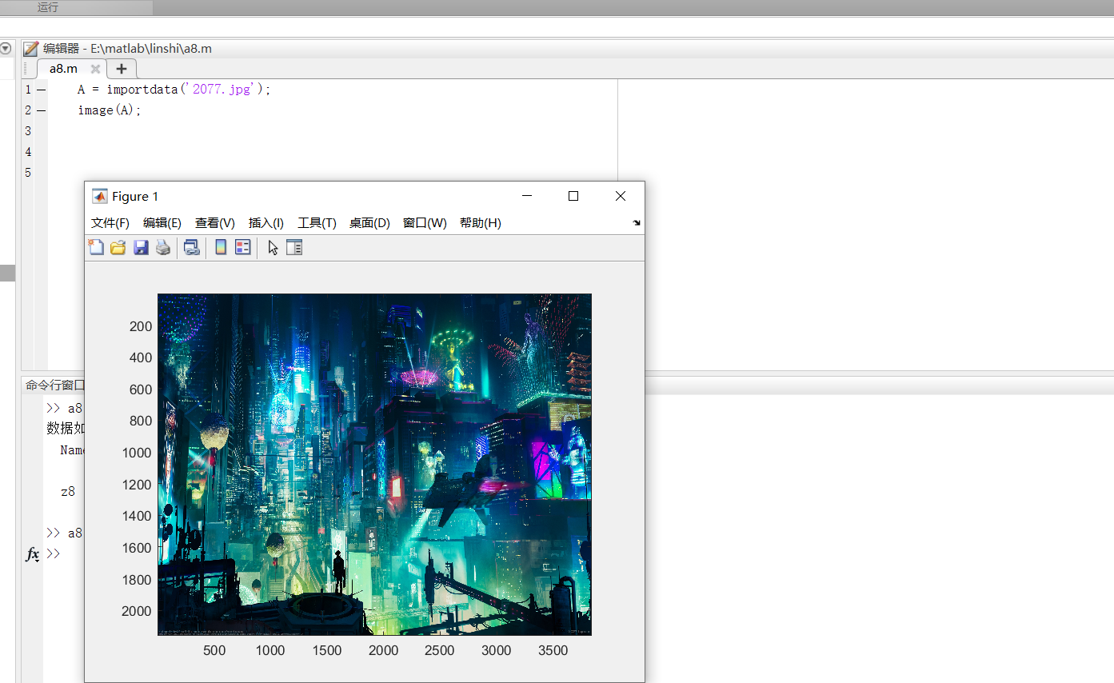
Task: Click displayed cyberpunk image in figure axes
Action: [374, 465]
